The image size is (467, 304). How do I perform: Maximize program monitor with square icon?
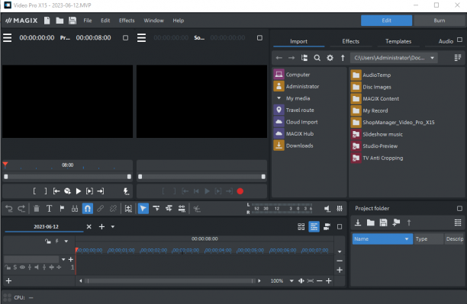(x=125, y=38)
